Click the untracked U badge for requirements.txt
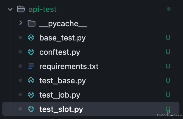Viewport: 183px width, 119px height. pos(168,66)
